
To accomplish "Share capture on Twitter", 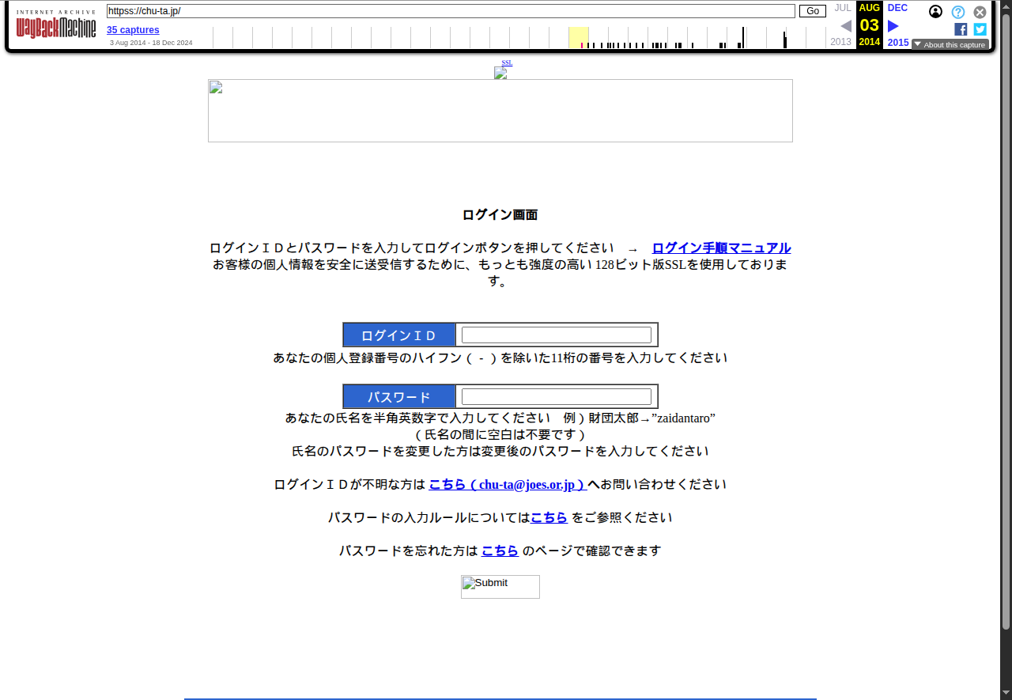I will click(980, 29).
